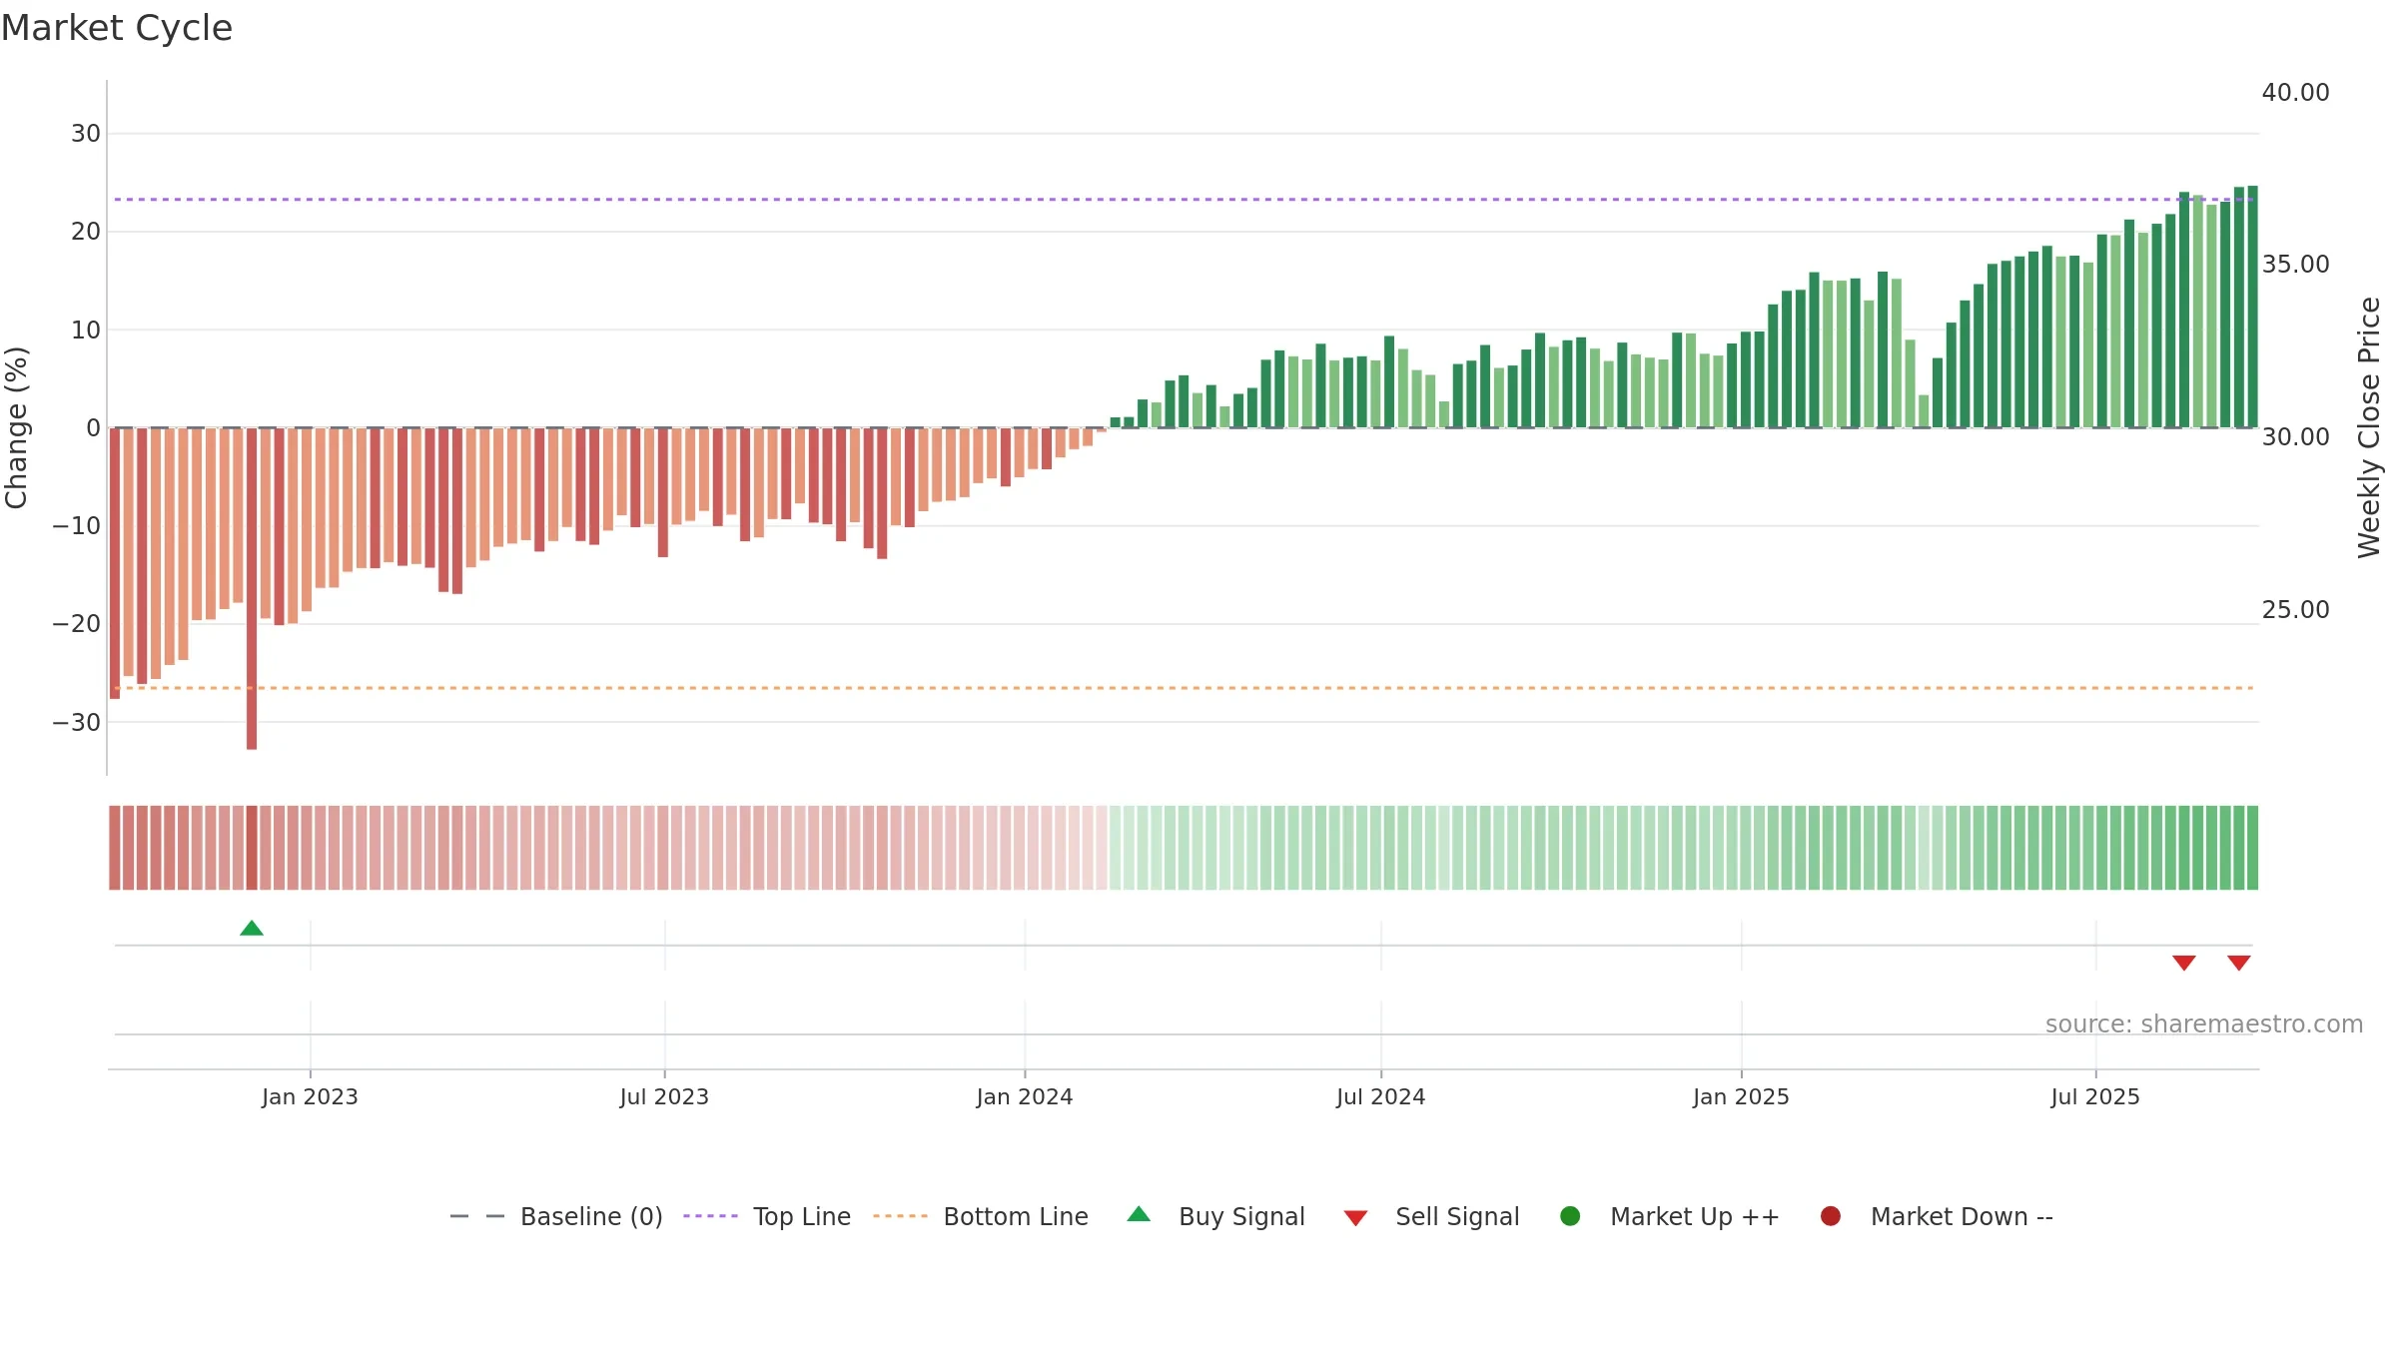
Task: Toggle the Market Up ++ legend entry
Action: tap(1670, 1216)
